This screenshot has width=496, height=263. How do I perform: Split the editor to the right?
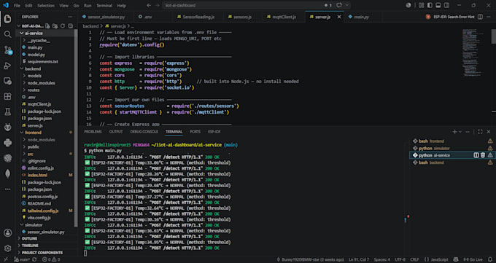pos(480,17)
